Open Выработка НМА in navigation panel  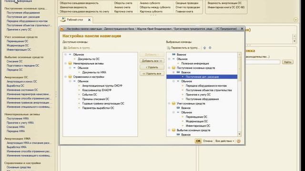[17, 147]
